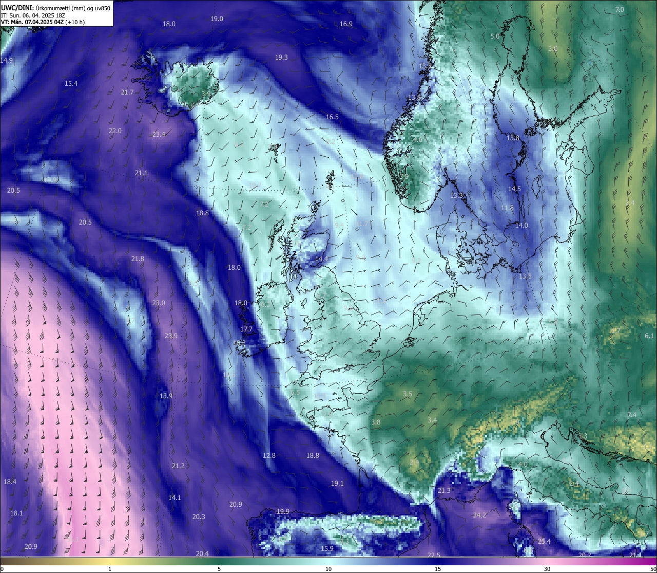Click the 21.3 value label
This screenshot has width=657, height=573.
(444, 491)
